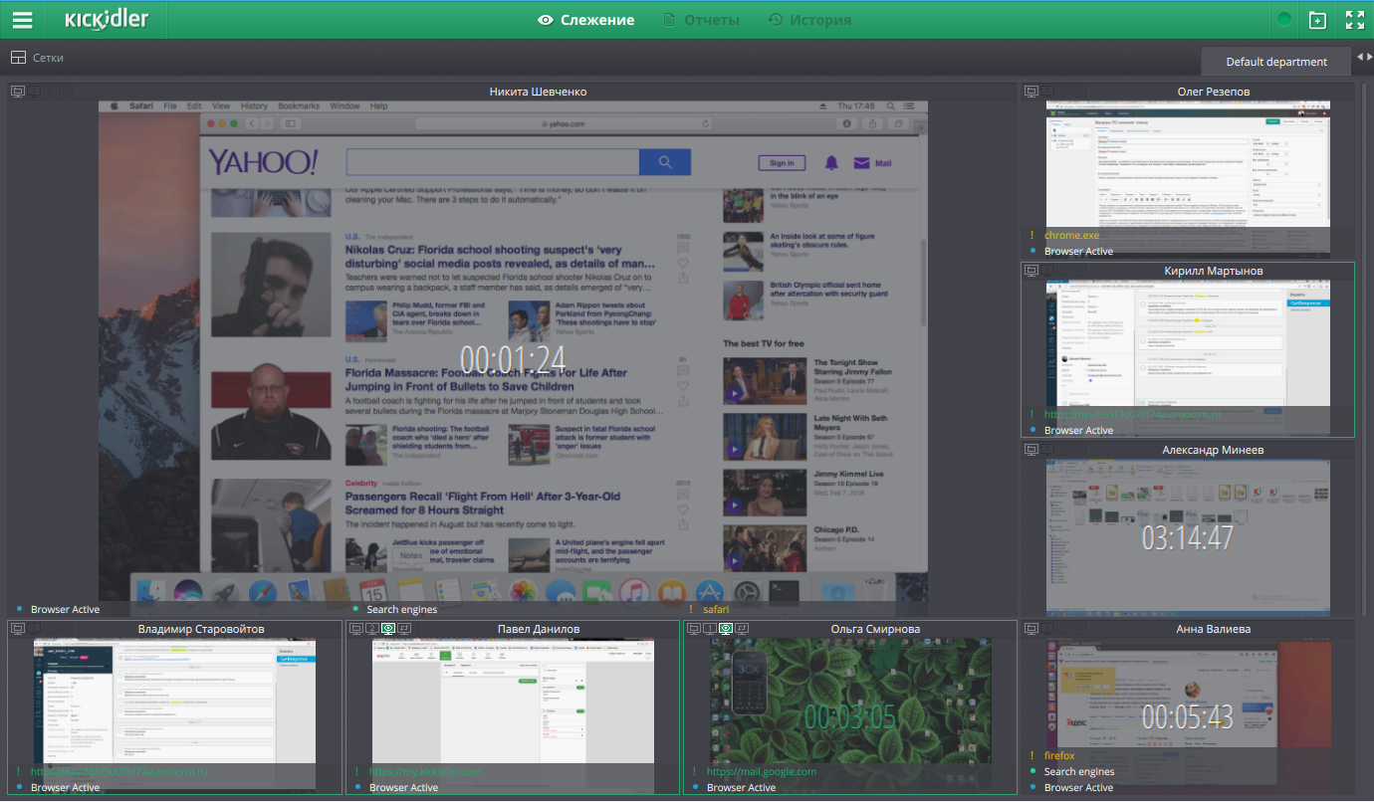Click Search engines label under Никита Шевченко
The width and height of the screenshot is (1374, 802).
pos(401,609)
